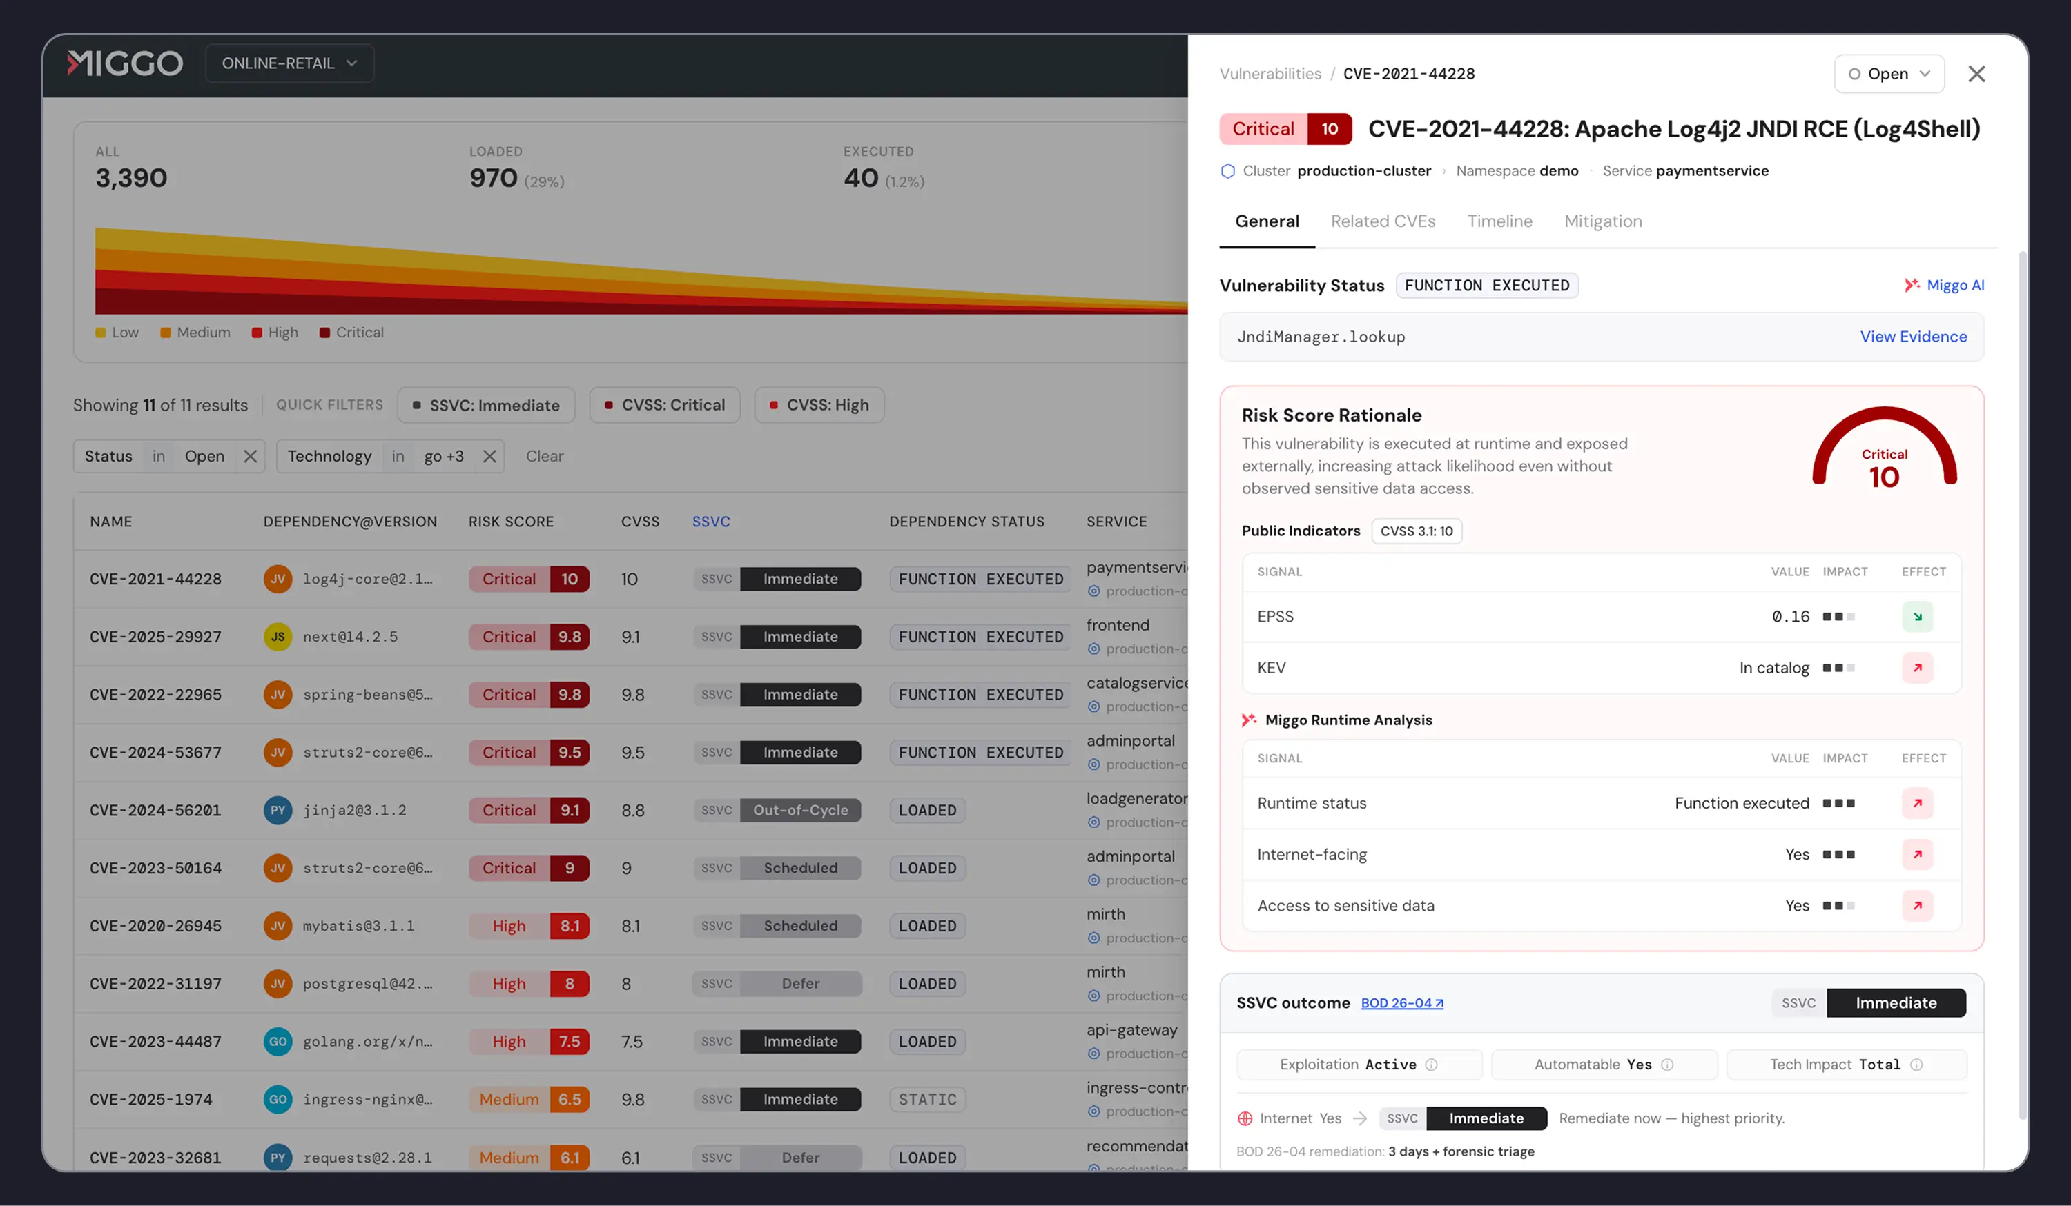
Task: Open the Mitigation tab
Action: 1602,221
